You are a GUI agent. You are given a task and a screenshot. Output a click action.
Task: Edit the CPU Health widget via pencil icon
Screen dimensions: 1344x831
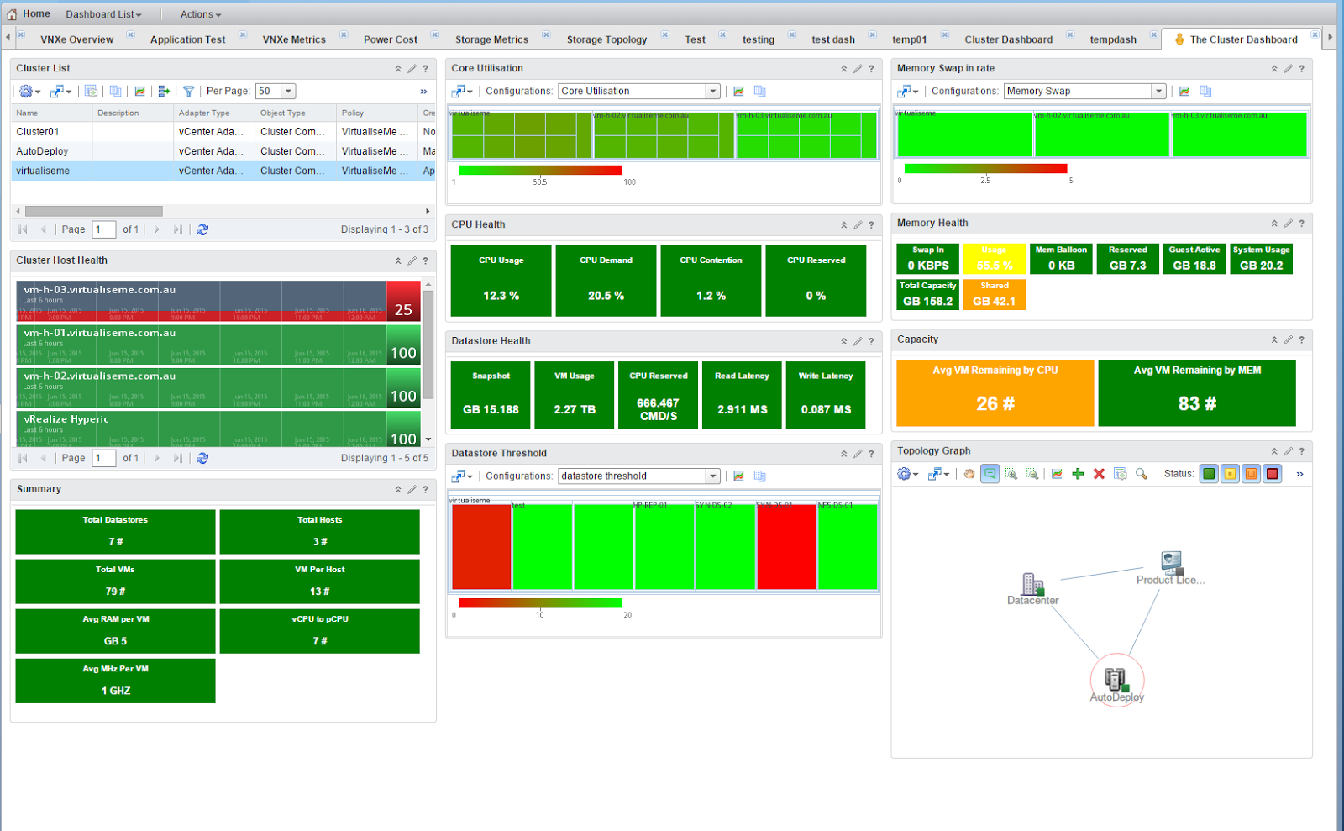[858, 225]
